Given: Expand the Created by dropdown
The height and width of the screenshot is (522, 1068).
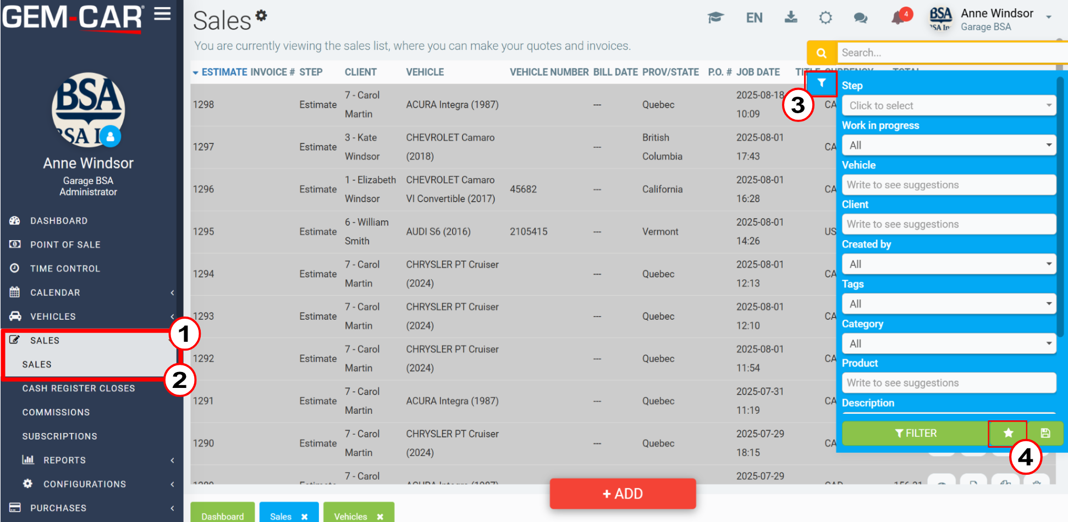Looking at the screenshot, I should 949,264.
